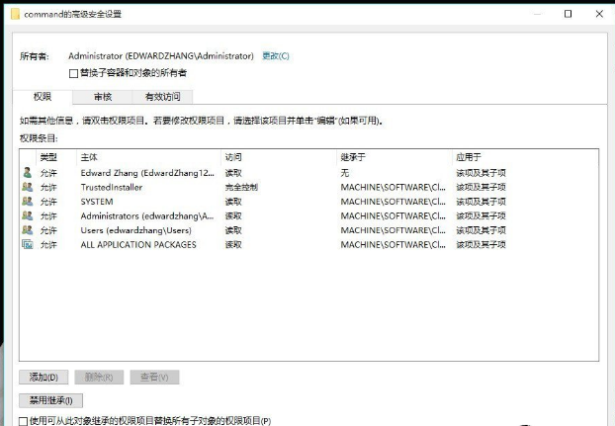Click the group icon beside Administrators entry
Screen dimensions: 615x426
pyautogui.click(x=27, y=215)
